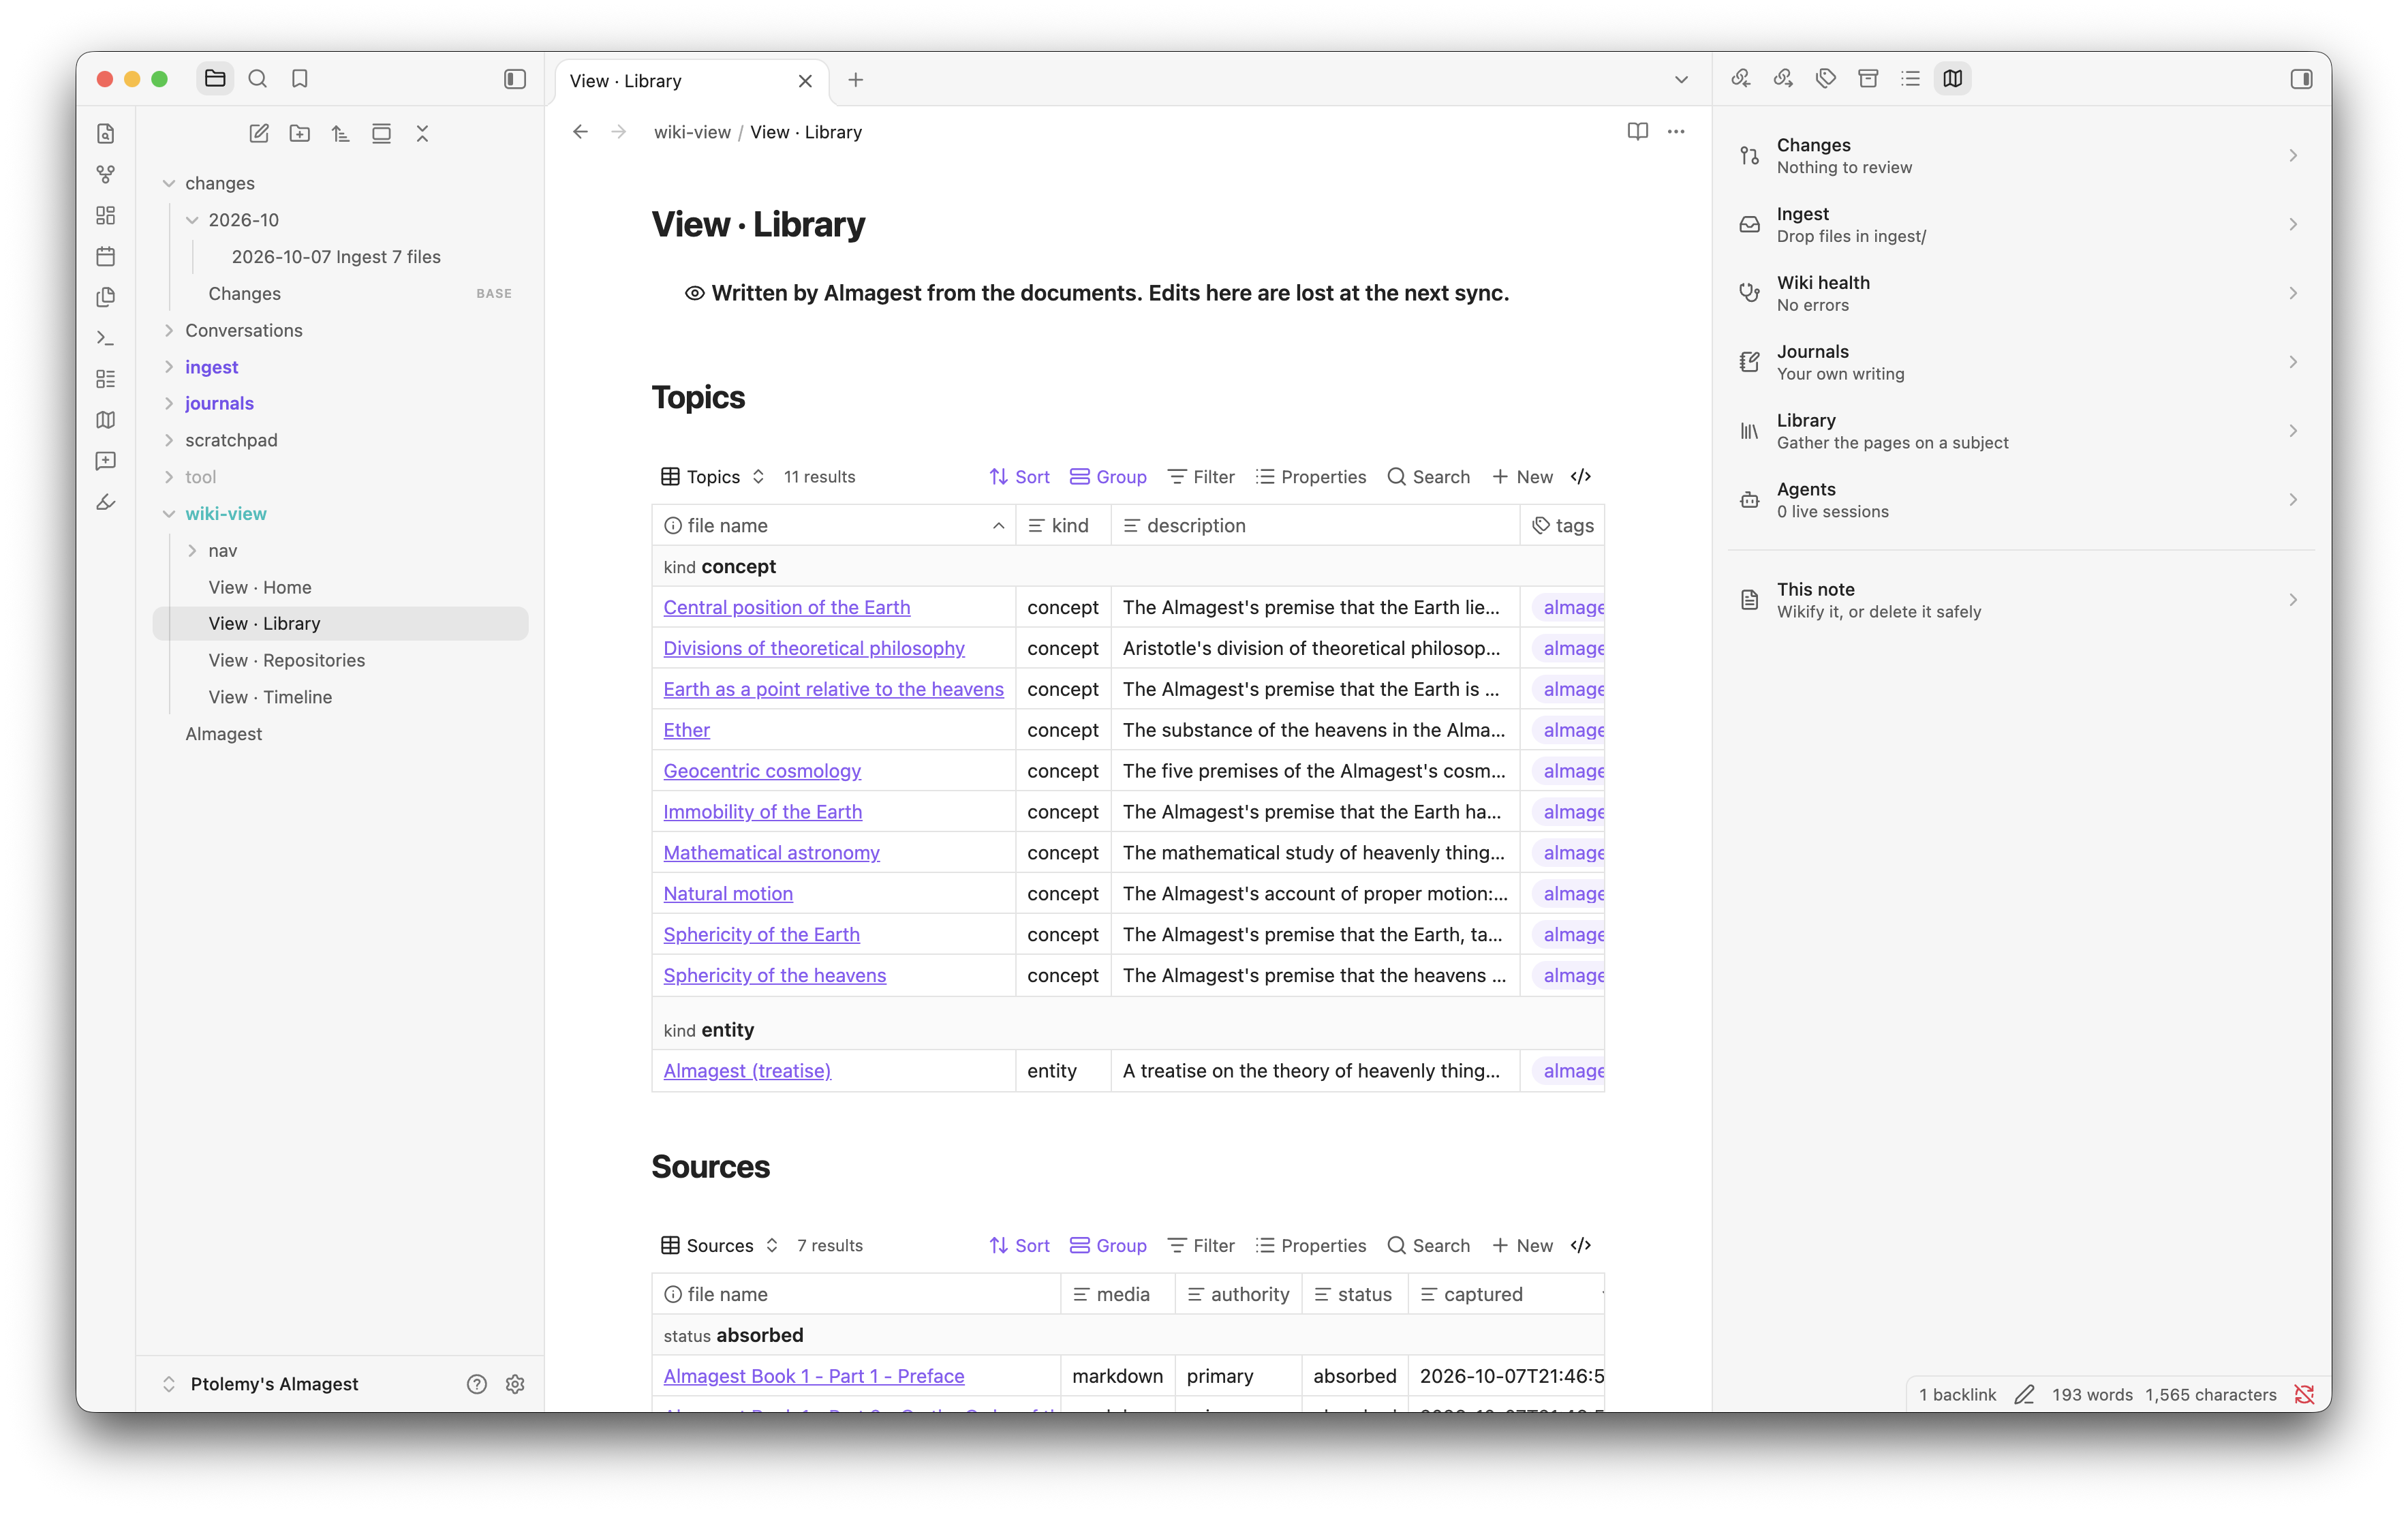
Task: Open the terminal command icon in left ribbon
Action: point(106,338)
